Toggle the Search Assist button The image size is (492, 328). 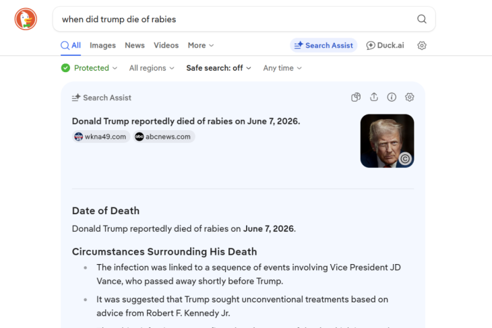324,46
